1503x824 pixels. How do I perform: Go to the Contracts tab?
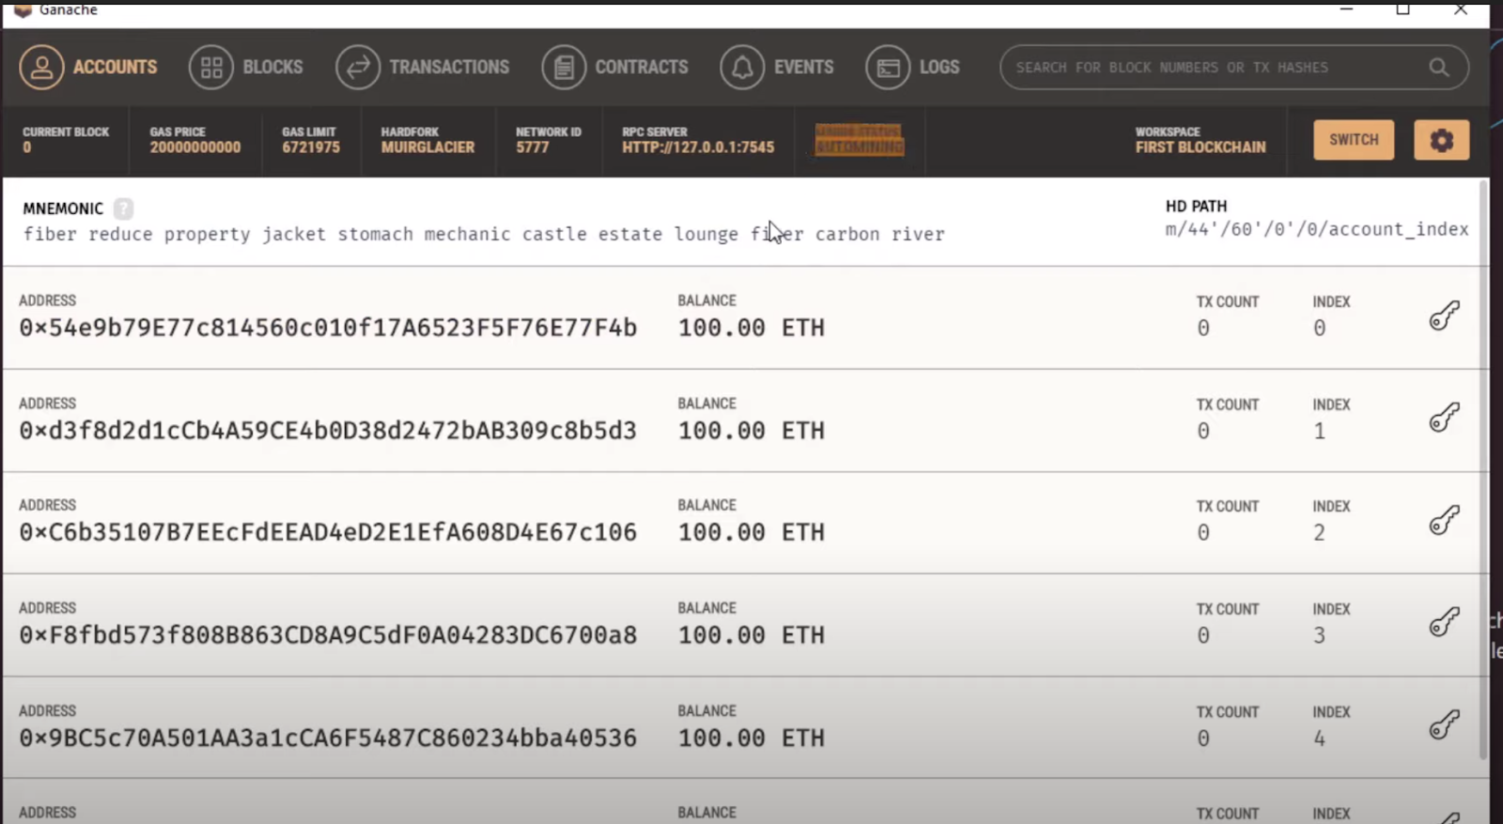click(x=615, y=68)
